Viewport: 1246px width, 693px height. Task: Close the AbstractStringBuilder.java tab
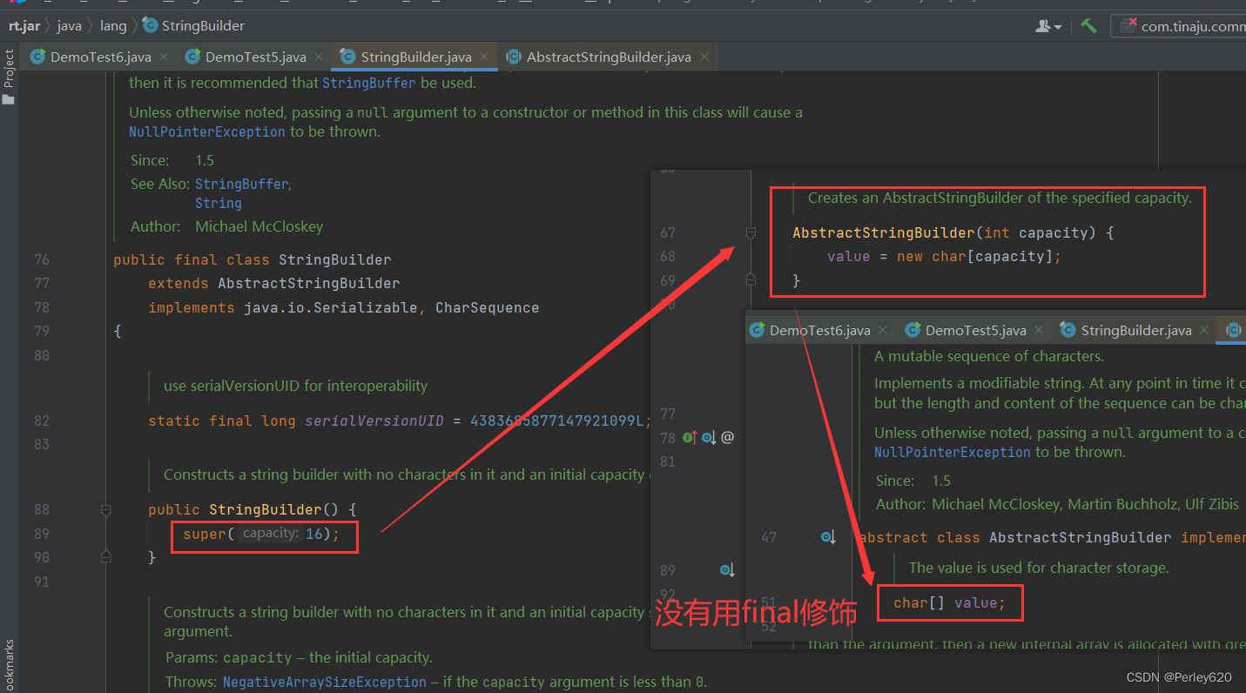[704, 57]
